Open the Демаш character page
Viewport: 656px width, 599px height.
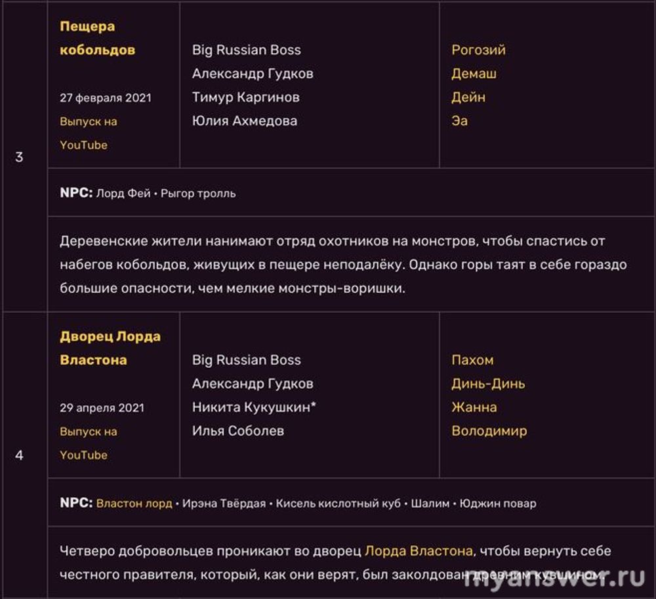click(474, 74)
